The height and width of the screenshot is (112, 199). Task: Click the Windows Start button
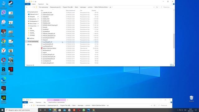[2, 110]
